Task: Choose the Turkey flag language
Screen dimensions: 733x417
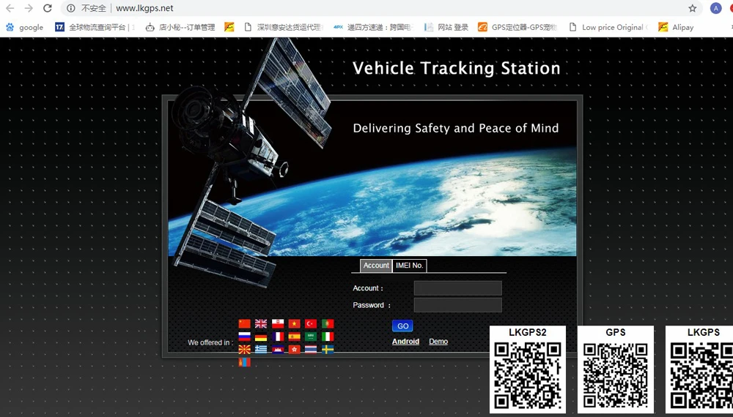Action: 311,323
